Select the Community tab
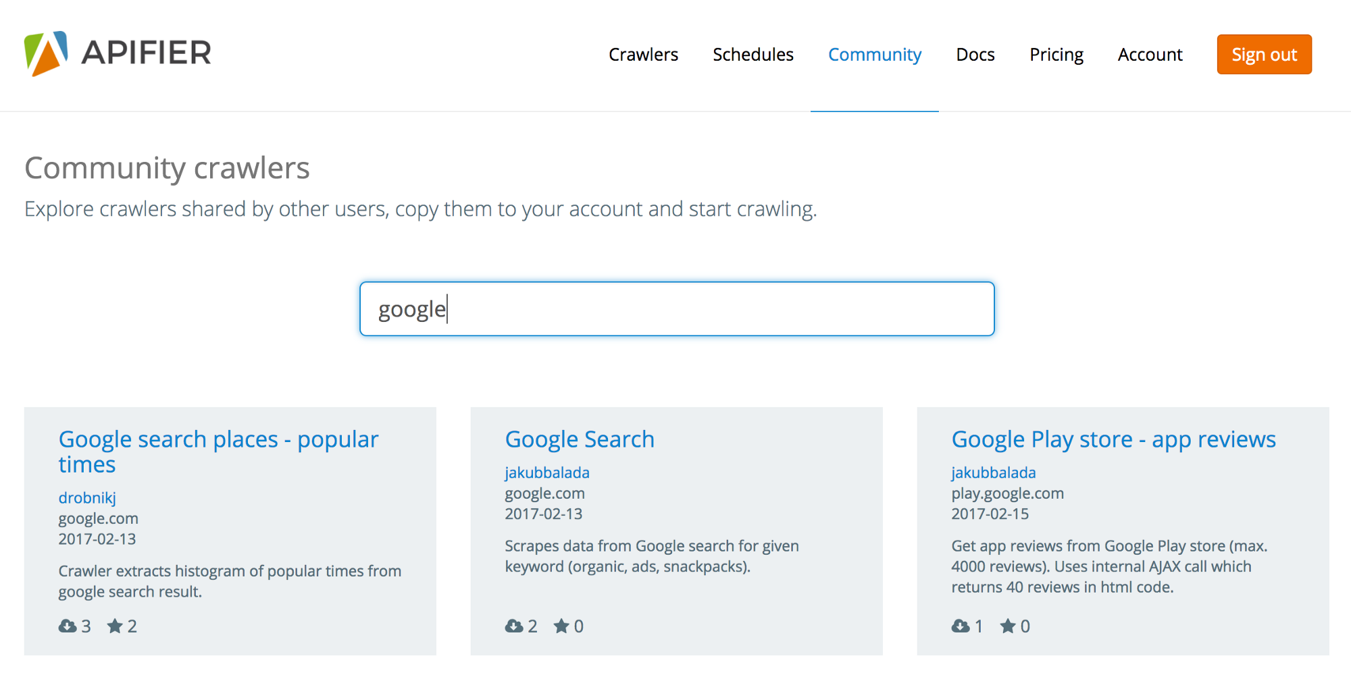Image resolution: width=1351 pixels, height=677 pixels. tap(875, 54)
